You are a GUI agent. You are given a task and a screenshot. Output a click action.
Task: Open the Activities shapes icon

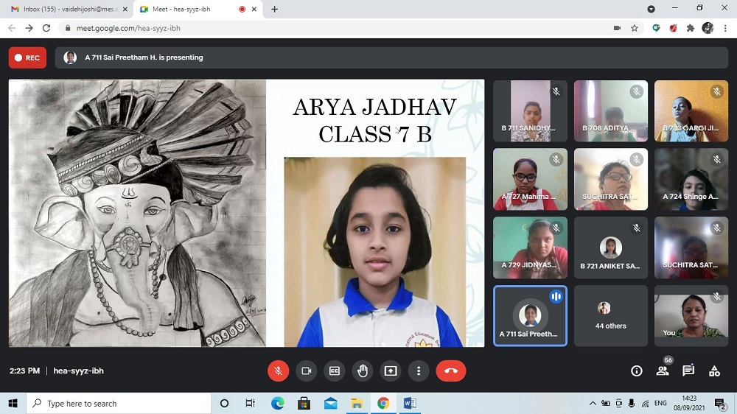pos(714,371)
